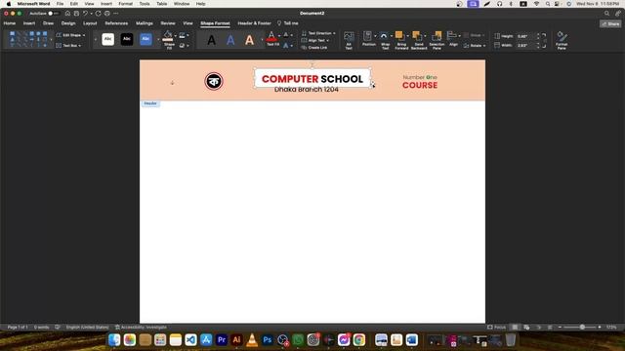Click the Redo/Repeat icon

[98, 14]
